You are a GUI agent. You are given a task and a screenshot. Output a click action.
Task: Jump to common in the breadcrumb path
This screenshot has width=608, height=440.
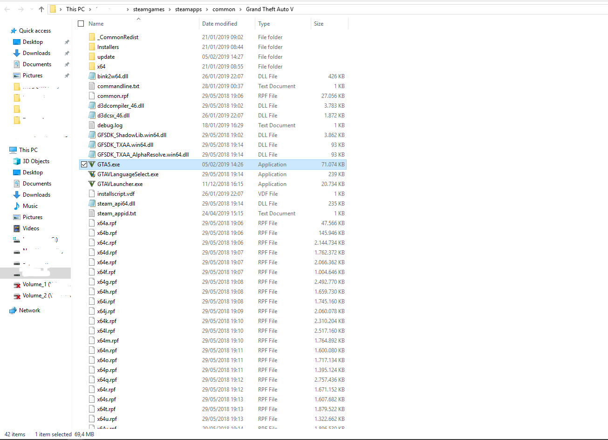[x=224, y=9]
